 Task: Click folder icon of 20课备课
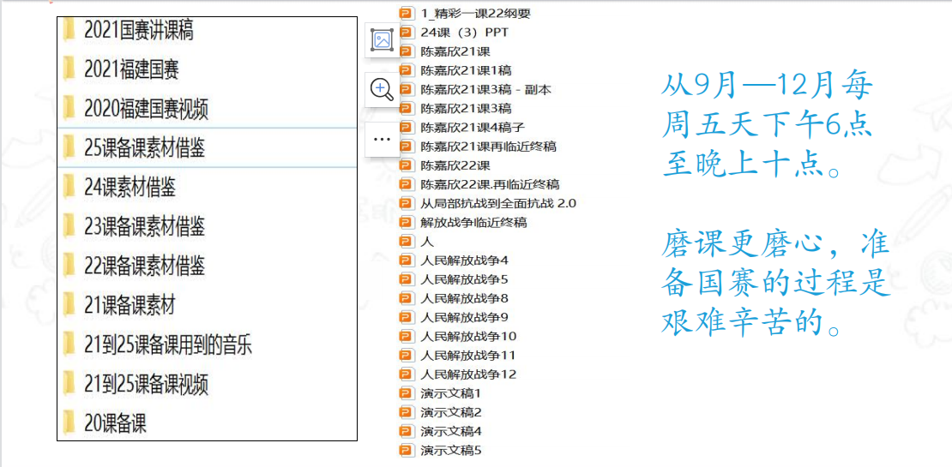[69, 422]
